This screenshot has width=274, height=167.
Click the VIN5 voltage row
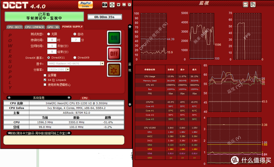[x=168, y=149]
